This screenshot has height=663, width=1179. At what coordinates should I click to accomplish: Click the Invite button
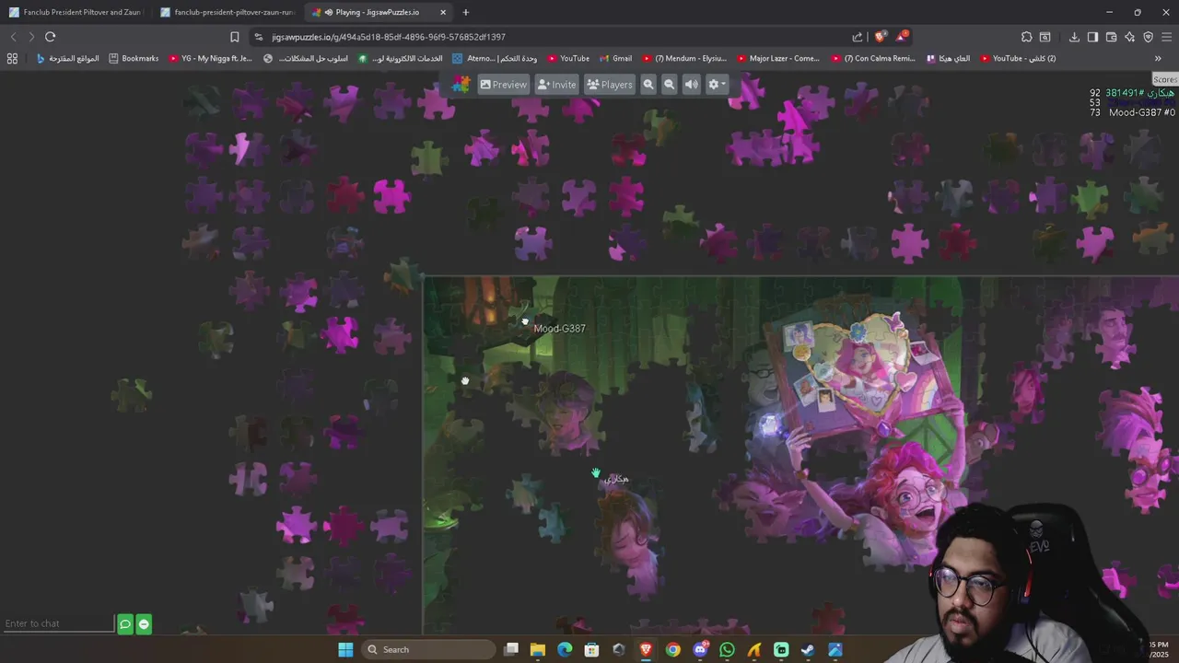click(556, 85)
